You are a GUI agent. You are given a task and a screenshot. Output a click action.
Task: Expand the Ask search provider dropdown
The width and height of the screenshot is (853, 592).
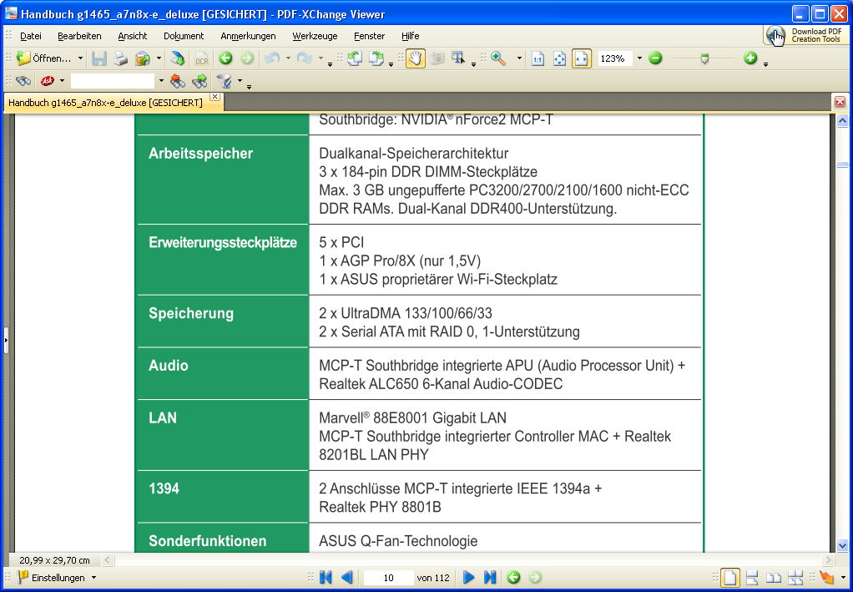coord(62,82)
